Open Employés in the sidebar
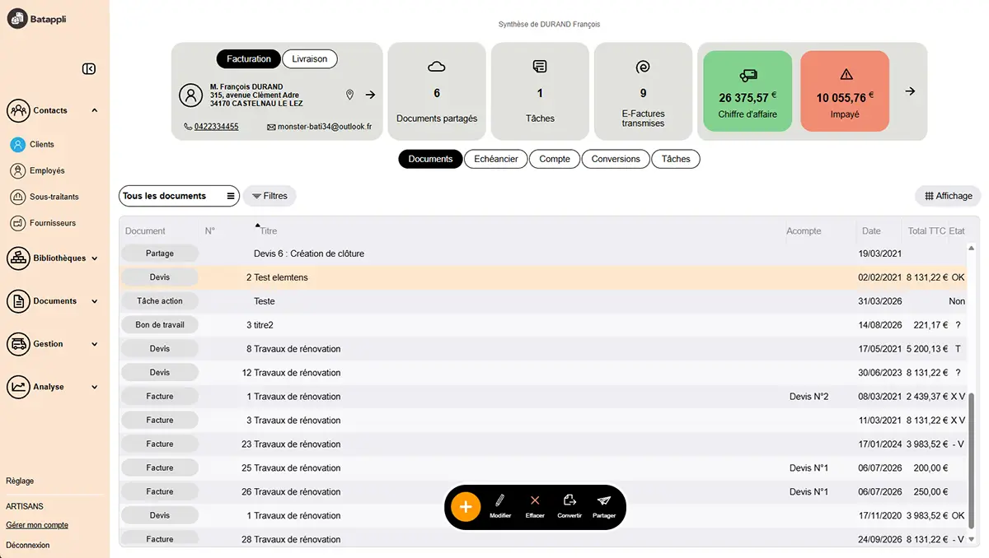The image size is (989, 558). tap(47, 170)
